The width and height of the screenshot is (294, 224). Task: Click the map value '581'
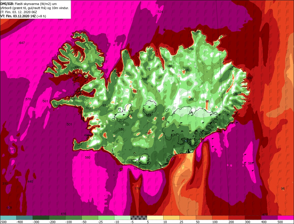tap(251, 163)
